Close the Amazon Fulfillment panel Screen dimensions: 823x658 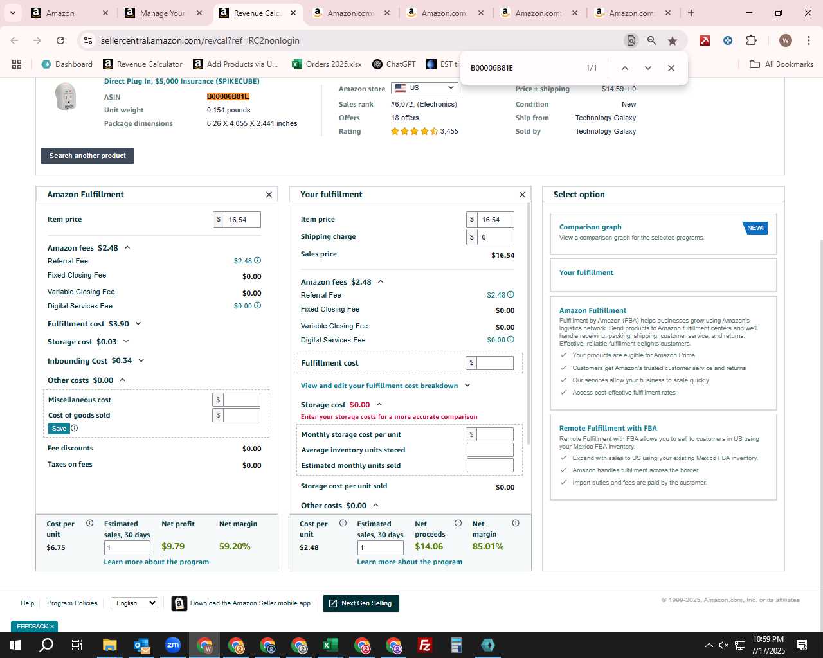269,195
